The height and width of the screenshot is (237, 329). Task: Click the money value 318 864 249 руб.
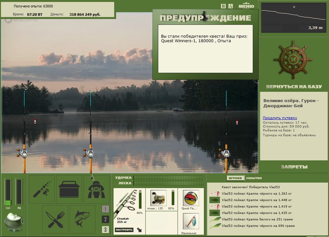click(85, 14)
